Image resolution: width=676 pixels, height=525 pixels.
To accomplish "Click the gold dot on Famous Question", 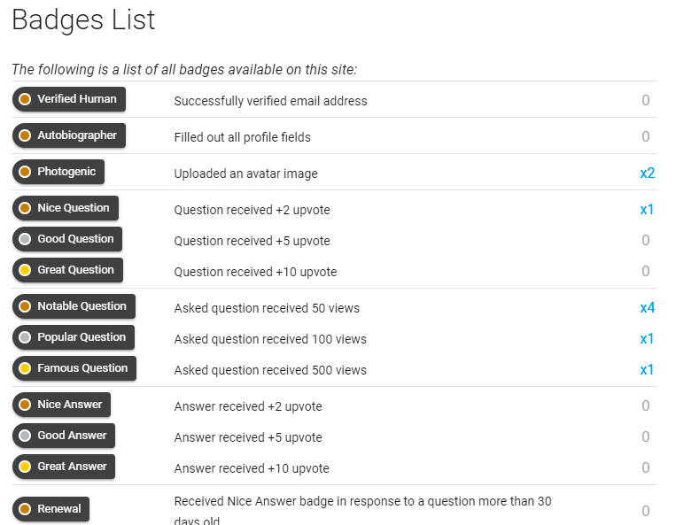I will [25, 368].
